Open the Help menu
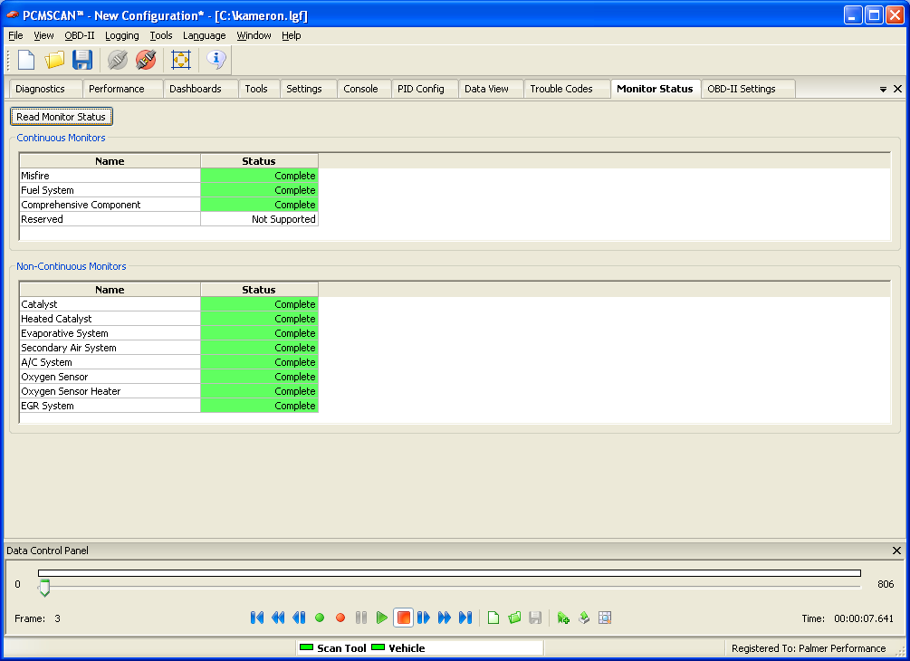Image resolution: width=910 pixels, height=661 pixels. pos(292,35)
